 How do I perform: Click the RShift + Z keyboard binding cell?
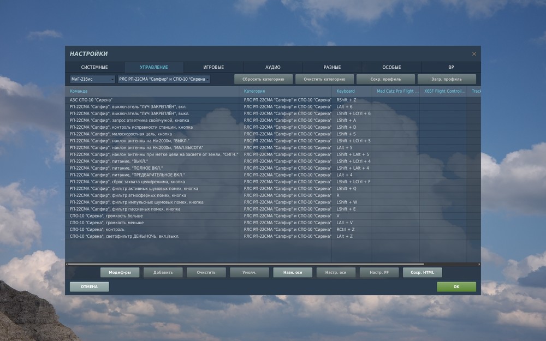tap(352, 100)
